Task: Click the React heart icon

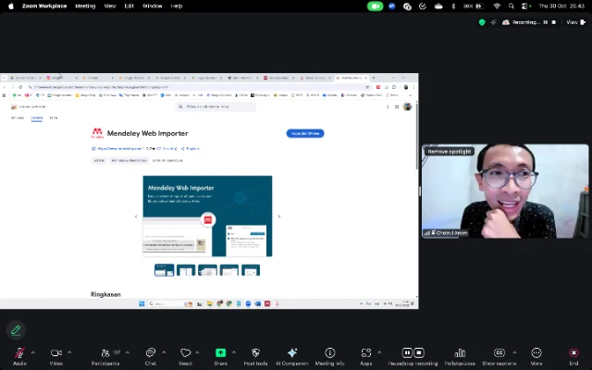Action: pyautogui.click(x=185, y=352)
